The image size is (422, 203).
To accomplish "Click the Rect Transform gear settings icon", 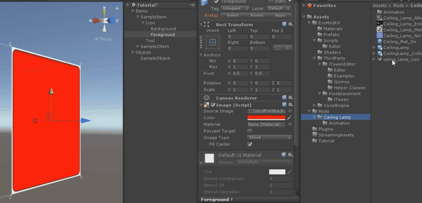I will point(290,24).
